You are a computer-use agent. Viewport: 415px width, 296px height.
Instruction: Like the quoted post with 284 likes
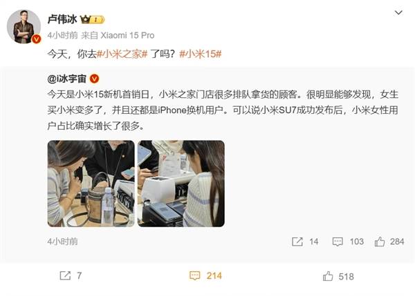pos(380,241)
